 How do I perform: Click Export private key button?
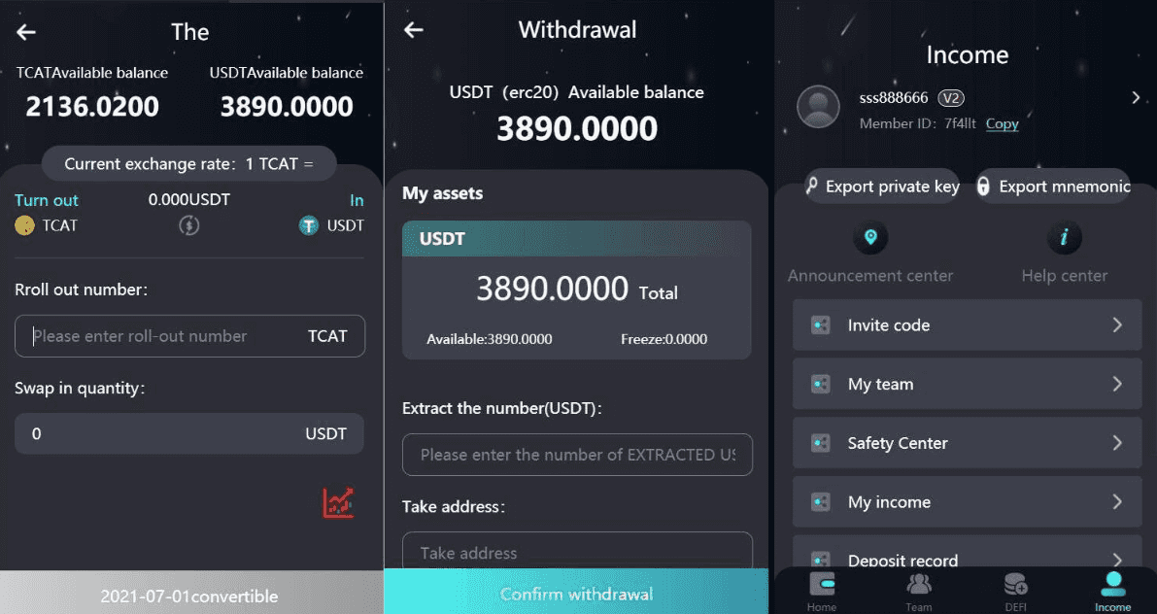[882, 186]
